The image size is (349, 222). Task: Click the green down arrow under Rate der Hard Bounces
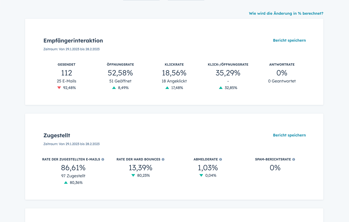point(133,175)
